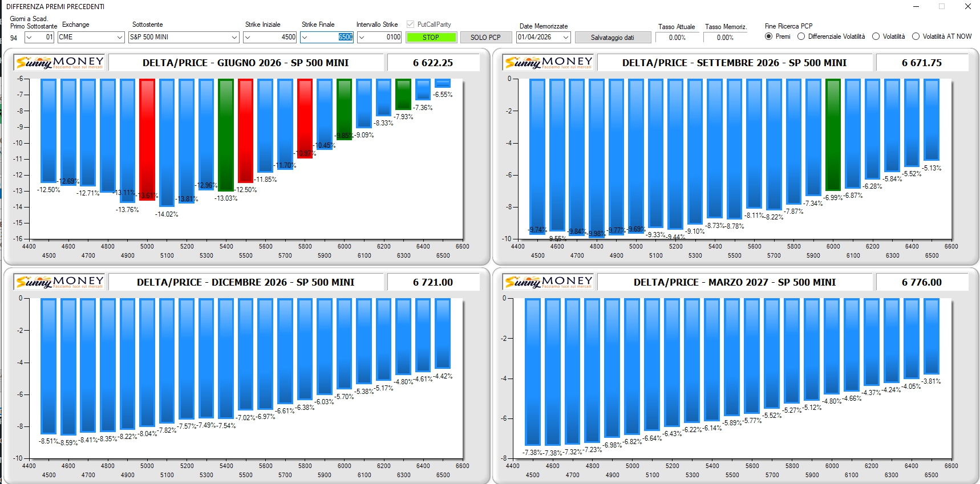
Task: Open the Date Memorizzate dropdown
Action: click(x=565, y=37)
